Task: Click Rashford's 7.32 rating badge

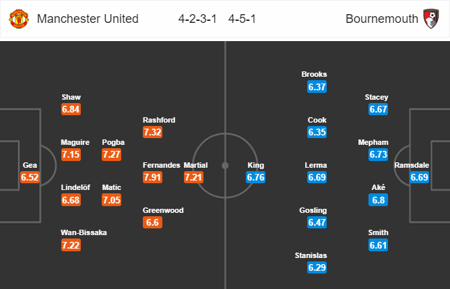Action: coord(154,133)
